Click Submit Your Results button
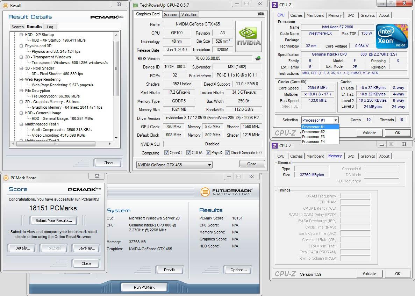The height and width of the screenshot is (296, 415). tap(54, 221)
